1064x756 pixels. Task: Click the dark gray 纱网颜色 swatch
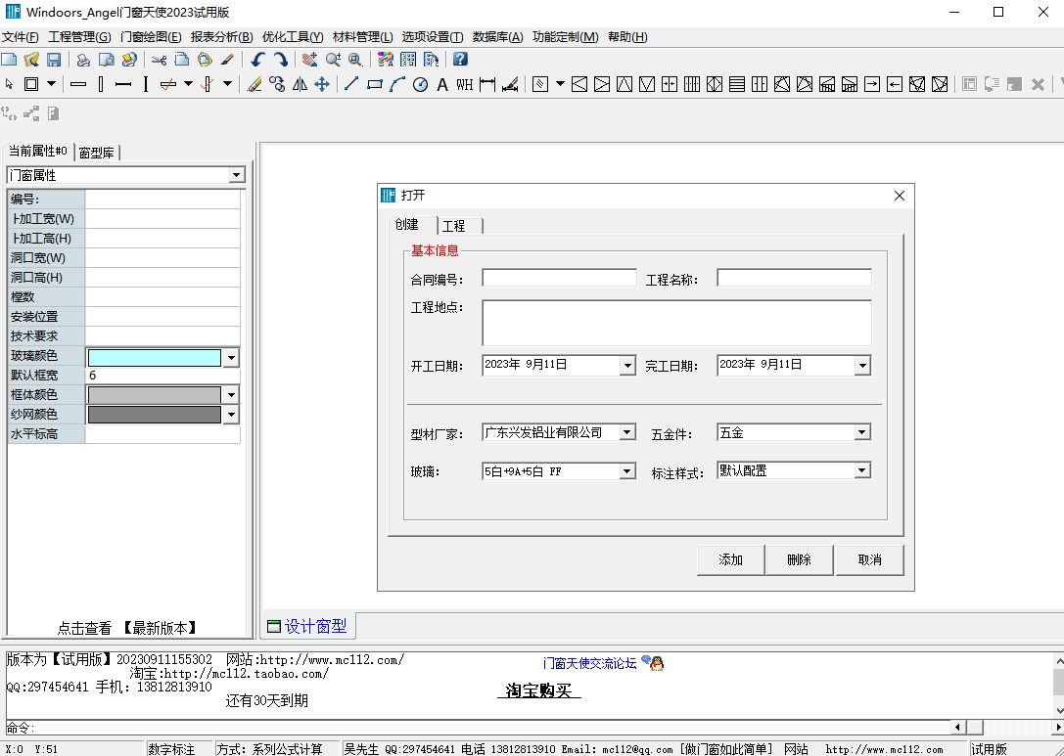155,415
